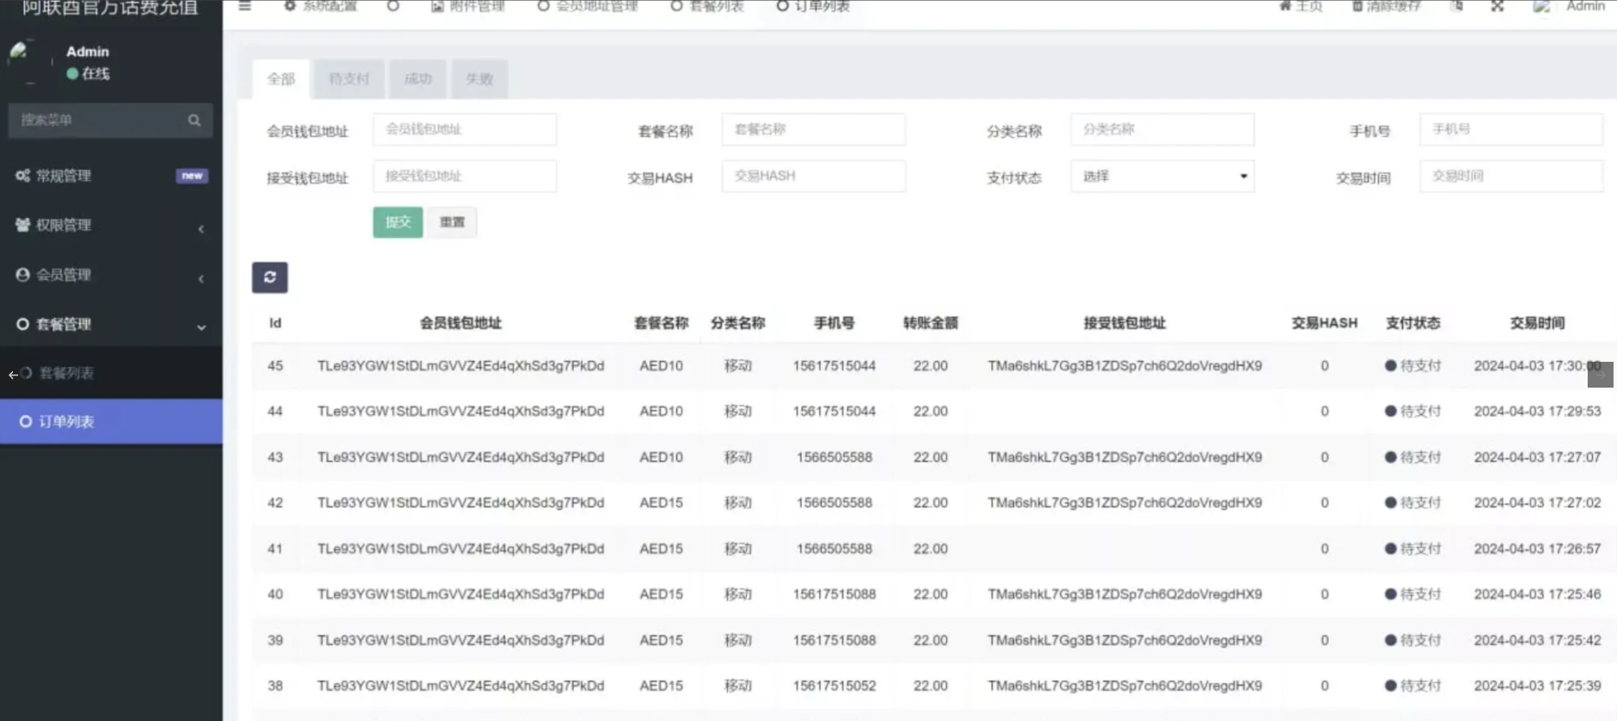This screenshot has height=721, width=1617.
Task: Focus the 交易HASH input field
Action: [812, 177]
